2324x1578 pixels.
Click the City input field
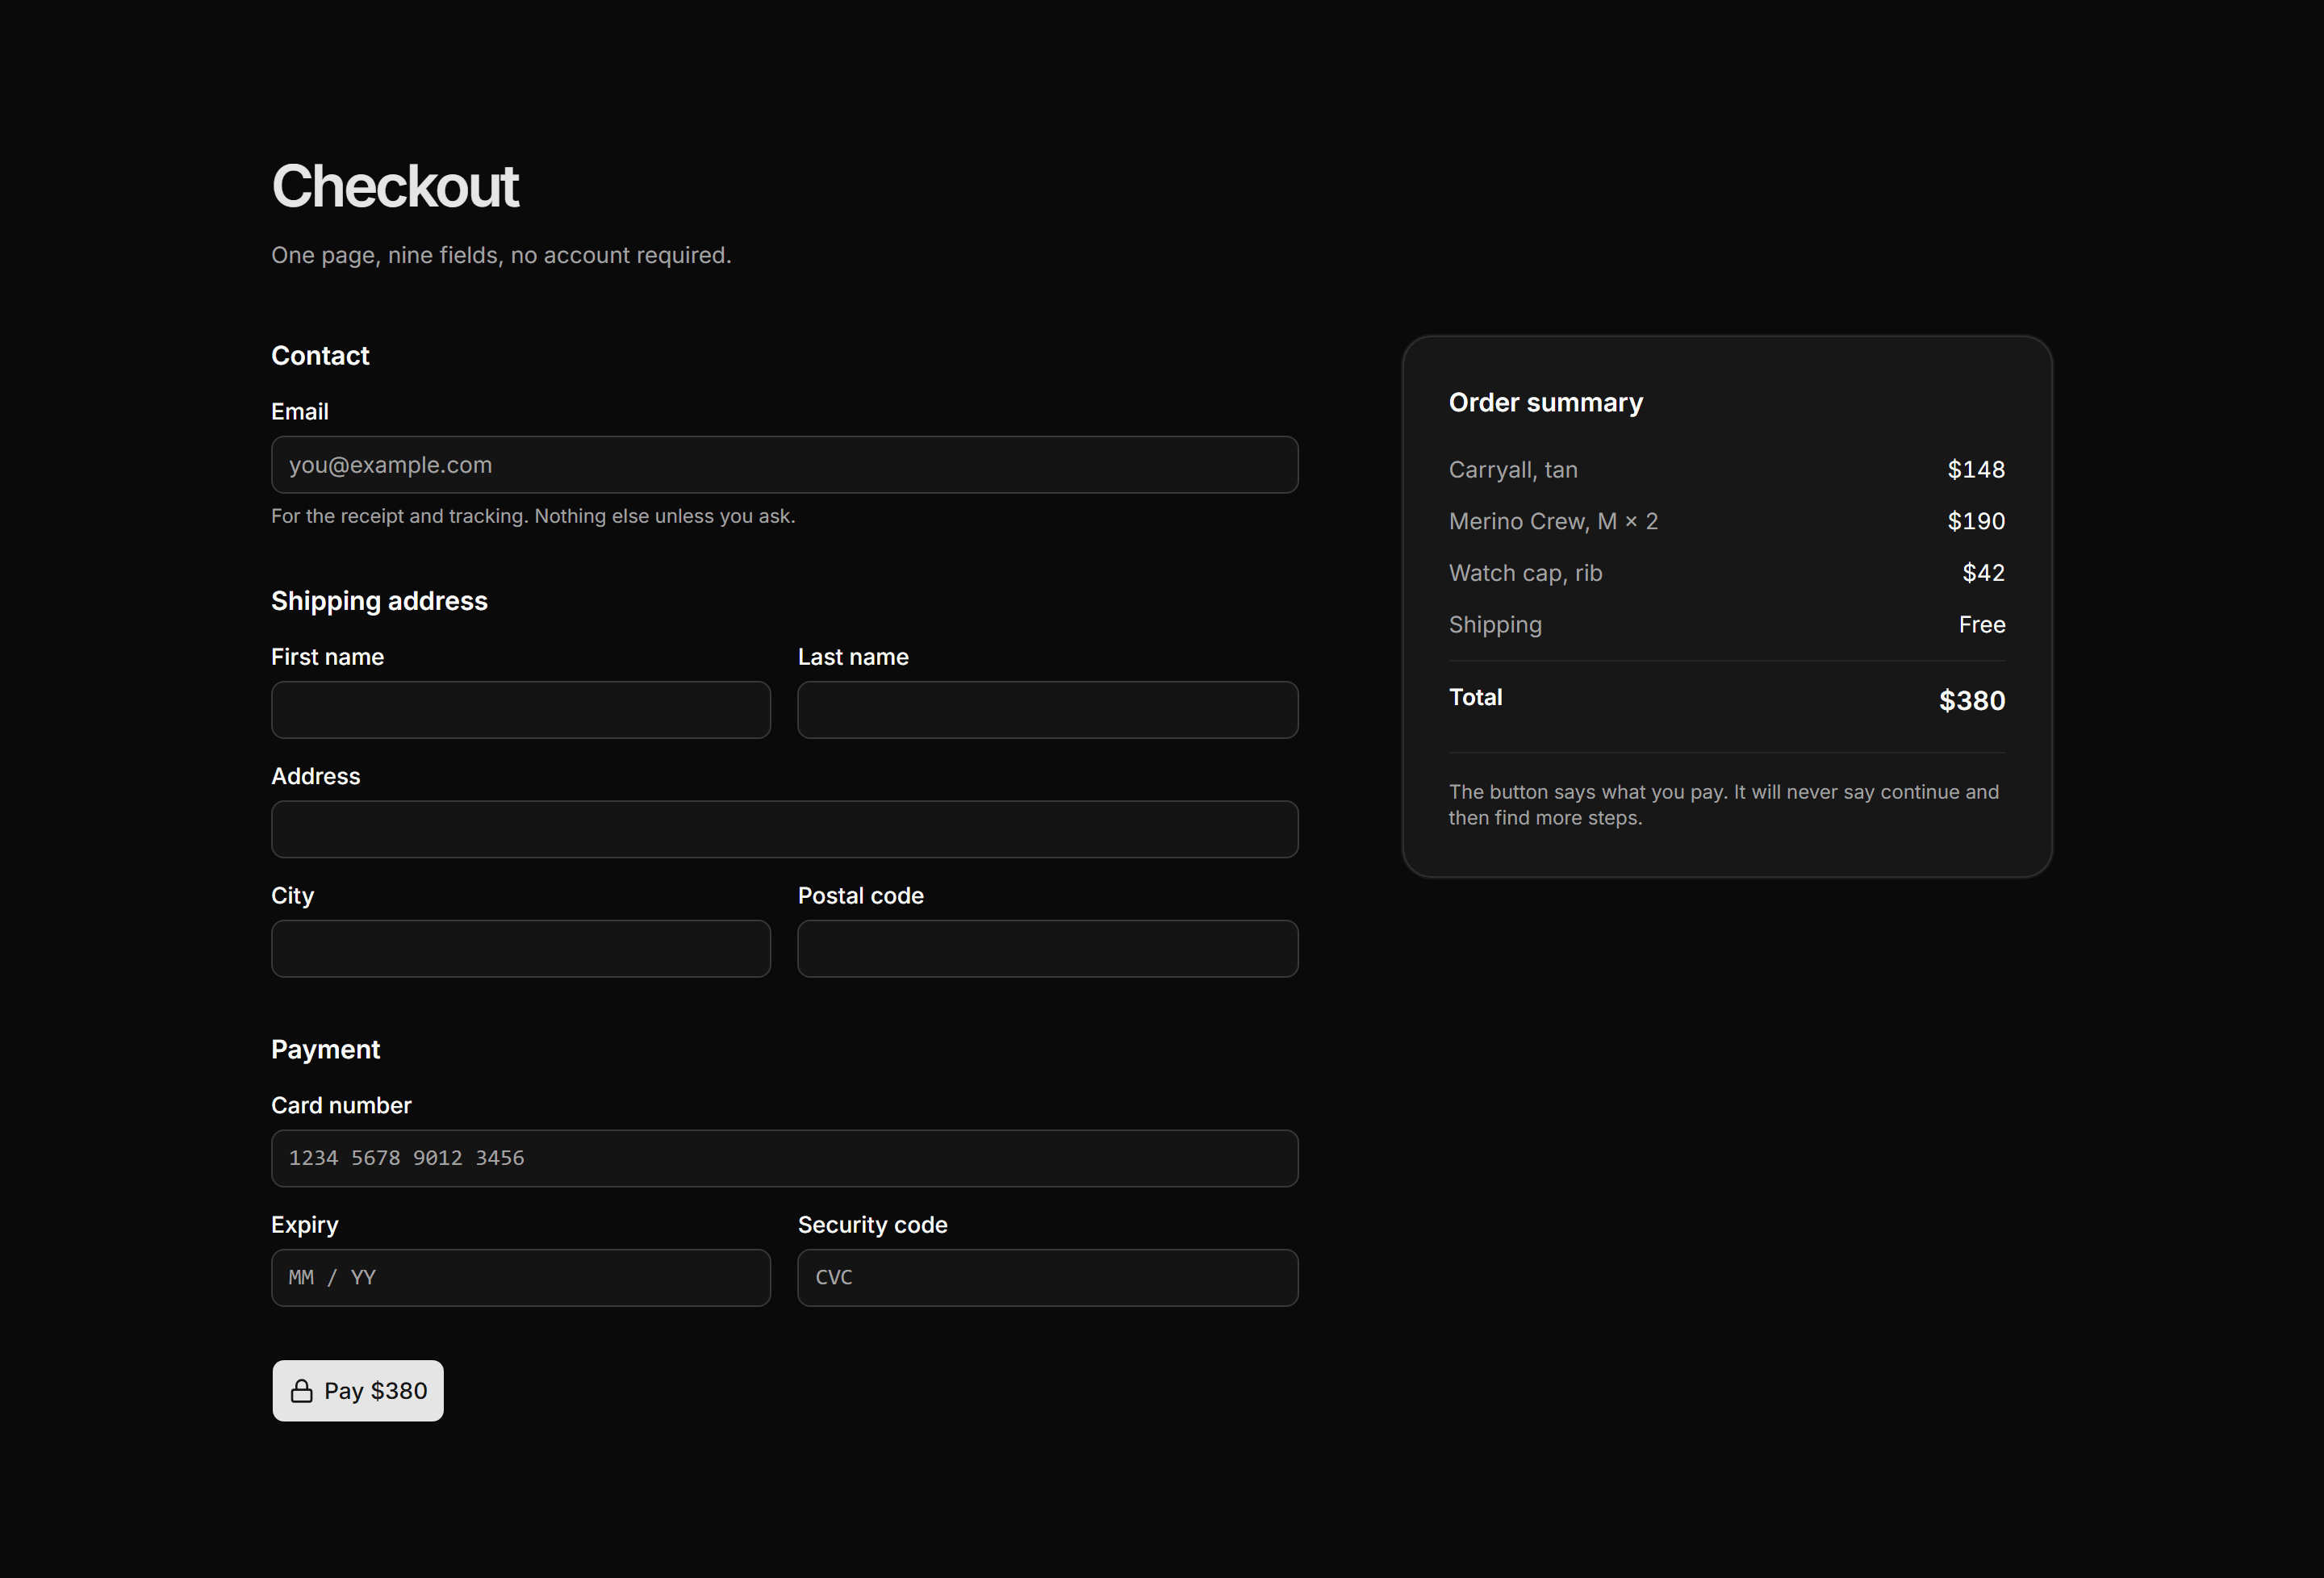tap(521, 949)
